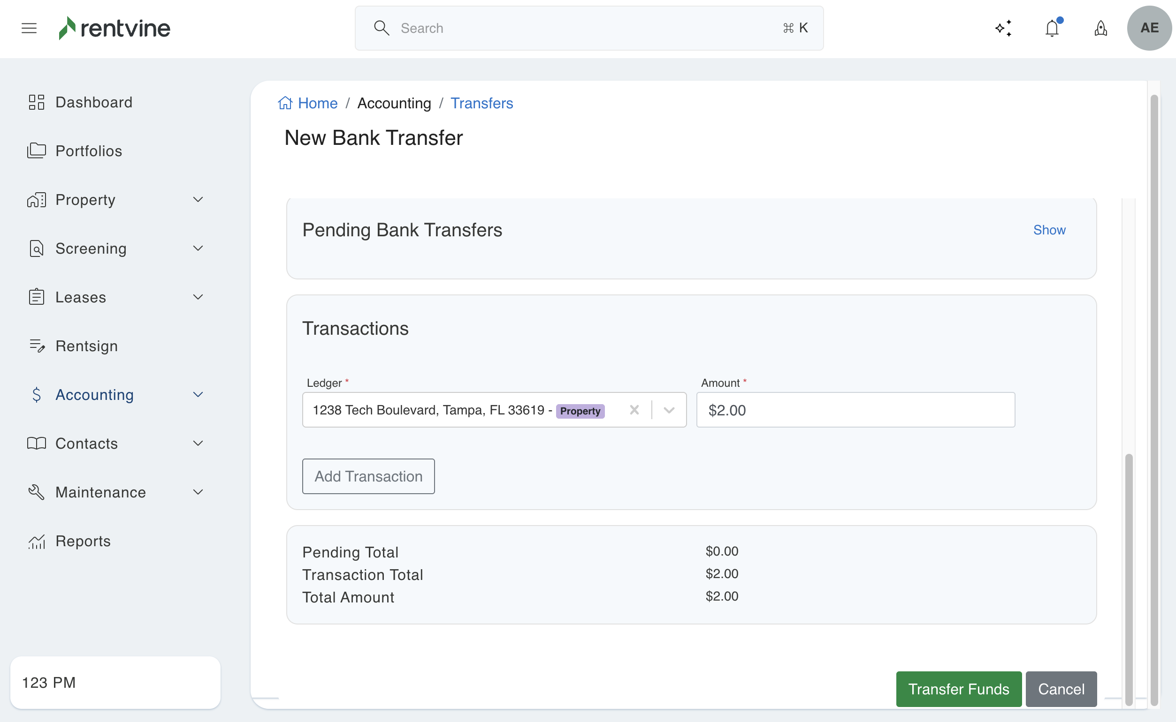Viewport: 1176px width, 722px height.
Task: Click the Add Transaction button
Action: pyautogui.click(x=368, y=476)
